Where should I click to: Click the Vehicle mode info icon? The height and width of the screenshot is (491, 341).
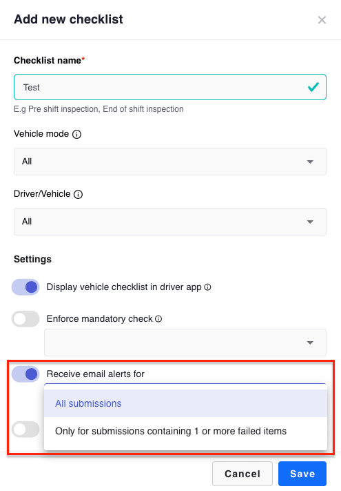(77, 135)
